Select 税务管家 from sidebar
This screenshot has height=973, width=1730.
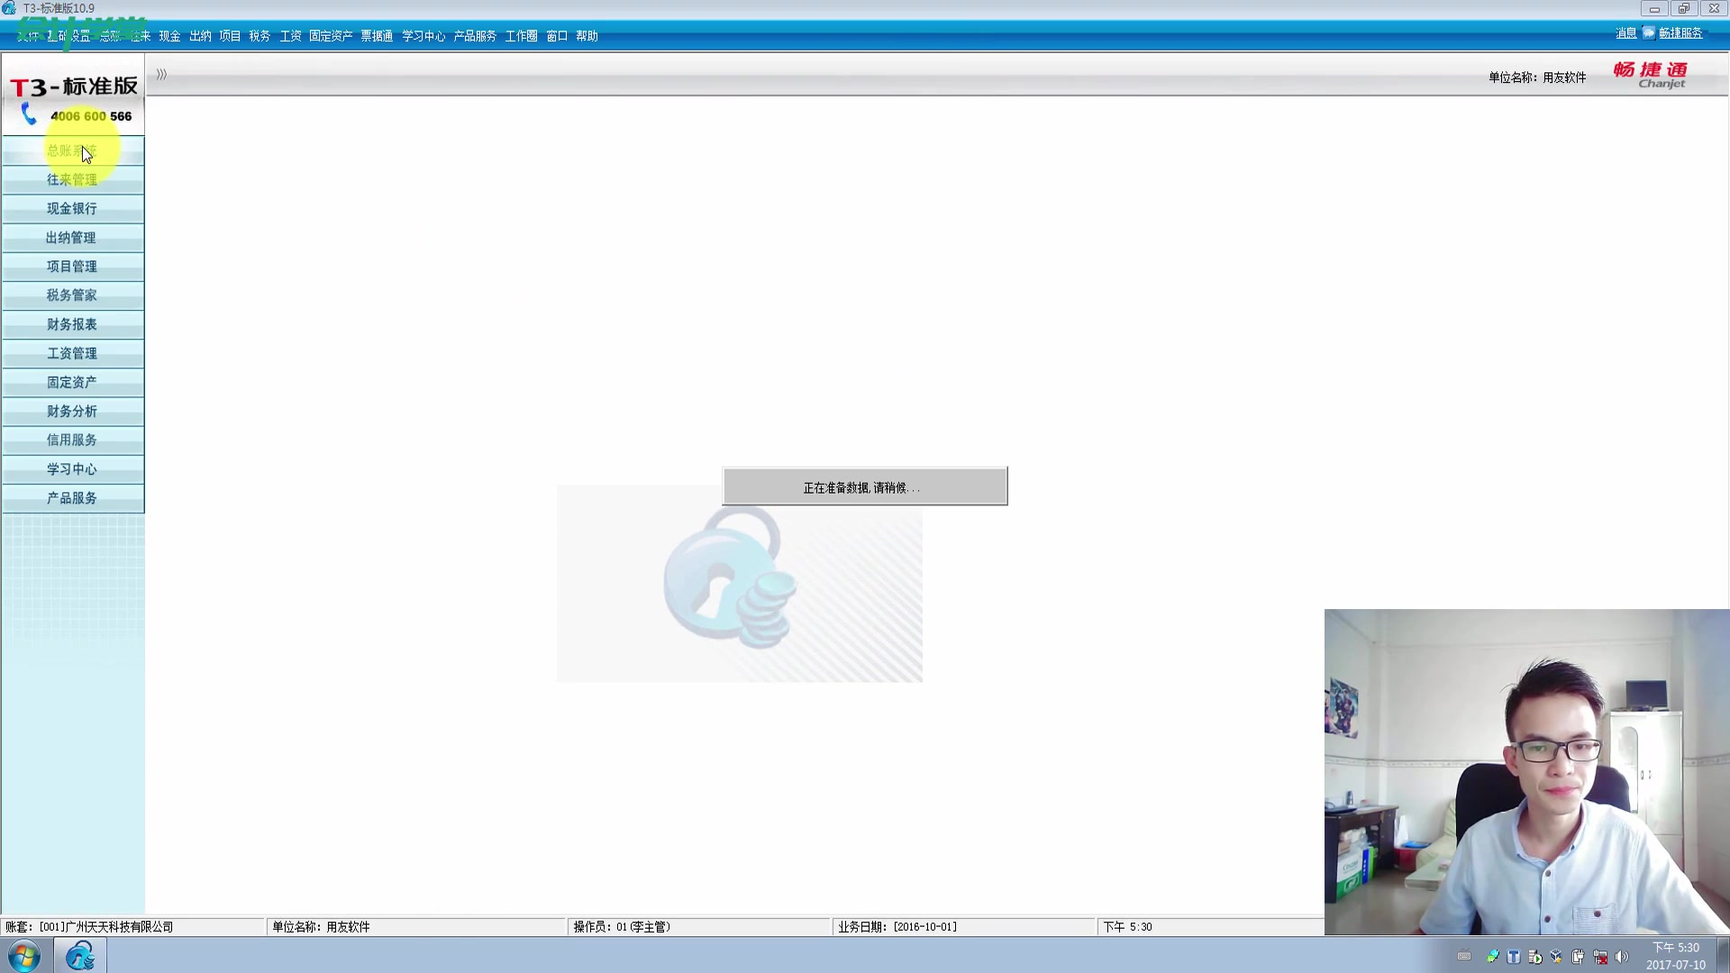(x=71, y=295)
